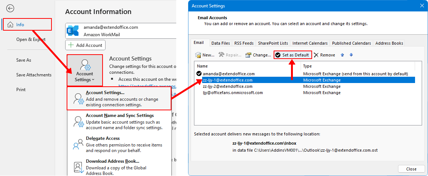This screenshot has height=176, width=428.
Task: Select amanda@extendoffice.com in the account list
Action: click(305, 74)
